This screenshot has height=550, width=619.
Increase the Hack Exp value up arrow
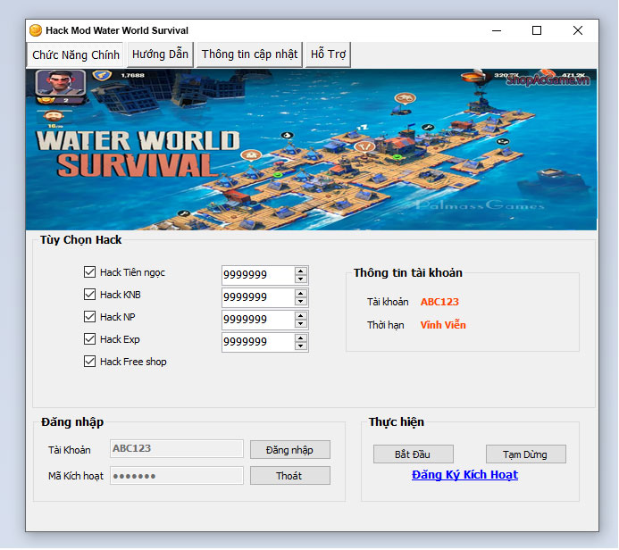click(x=301, y=338)
